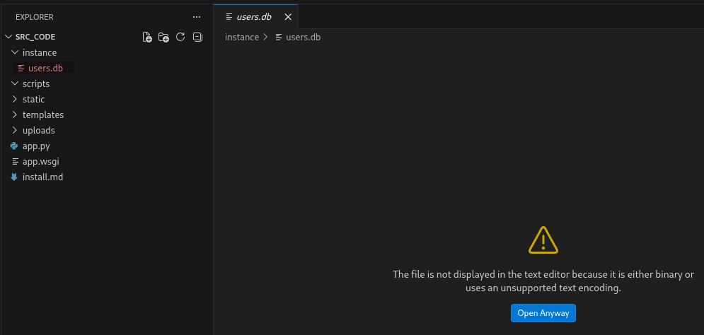Click the New Folder icon in Explorer
704x335 pixels.
pyautogui.click(x=164, y=37)
